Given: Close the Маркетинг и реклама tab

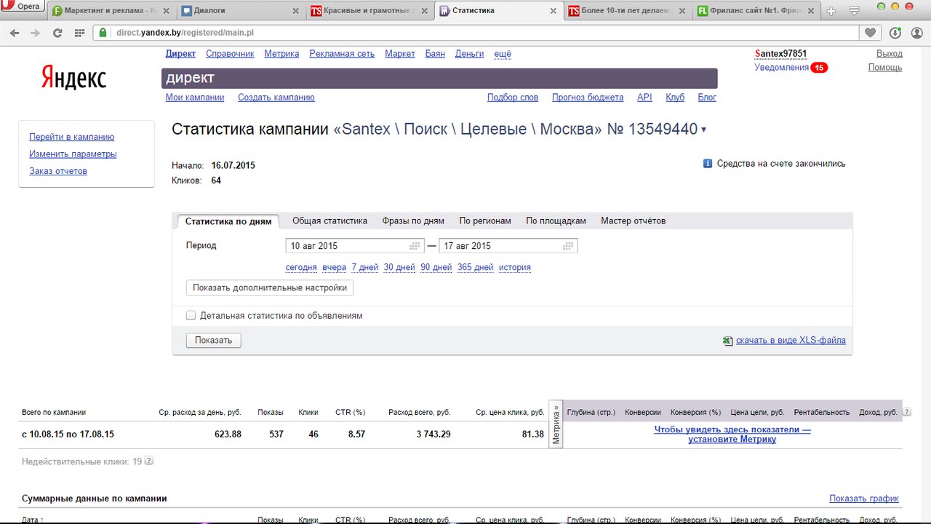Looking at the screenshot, I should pos(167,11).
